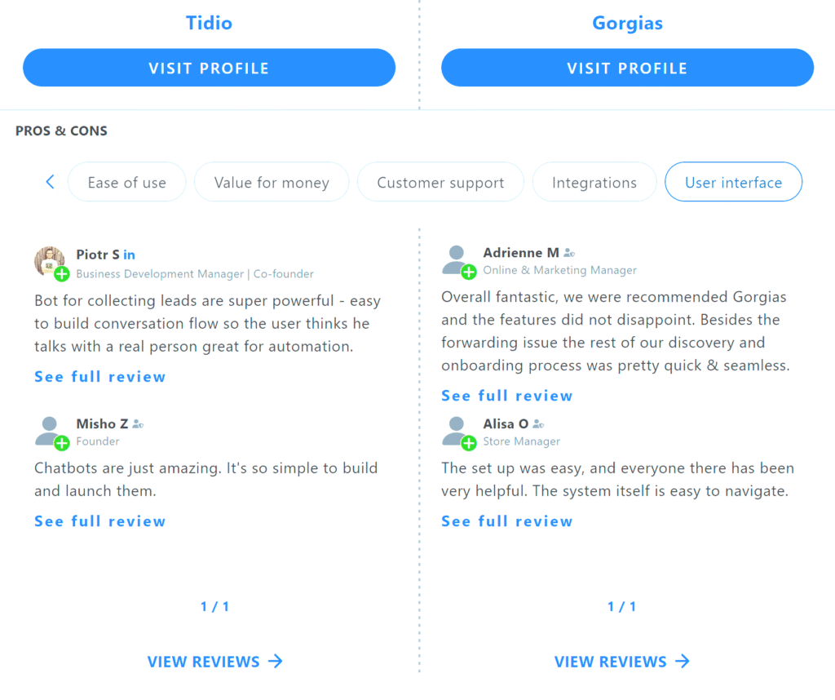The height and width of the screenshot is (700, 835).
Task: Click Misho Z user avatar icon
Action: click(x=51, y=432)
